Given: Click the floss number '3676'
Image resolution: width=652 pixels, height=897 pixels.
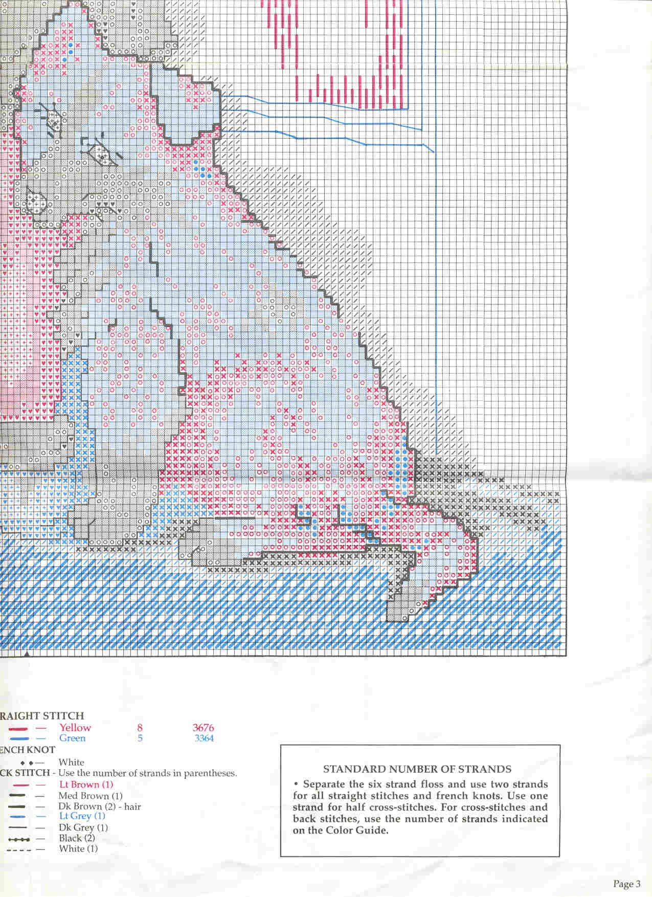Looking at the screenshot, I should point(203,727).
